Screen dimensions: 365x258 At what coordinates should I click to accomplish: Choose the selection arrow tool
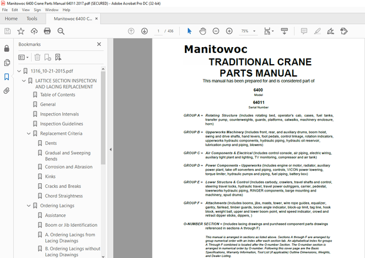pos(189,31)
